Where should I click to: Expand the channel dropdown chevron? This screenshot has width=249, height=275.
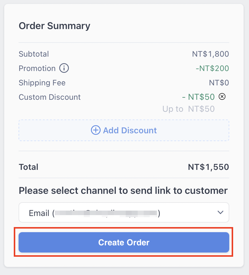(220, 212)
